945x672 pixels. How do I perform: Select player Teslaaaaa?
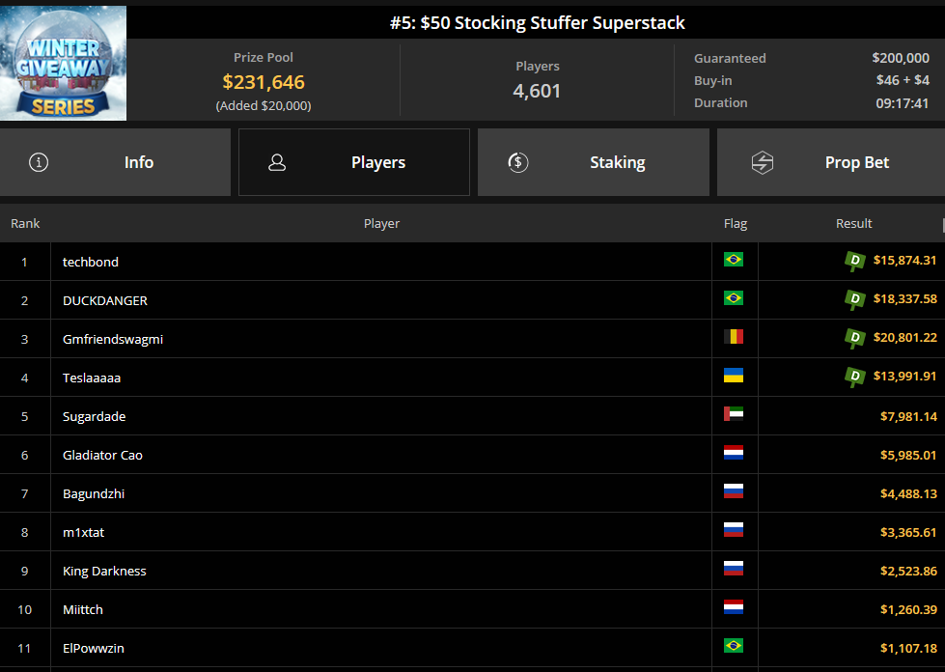tap(92, 378)
